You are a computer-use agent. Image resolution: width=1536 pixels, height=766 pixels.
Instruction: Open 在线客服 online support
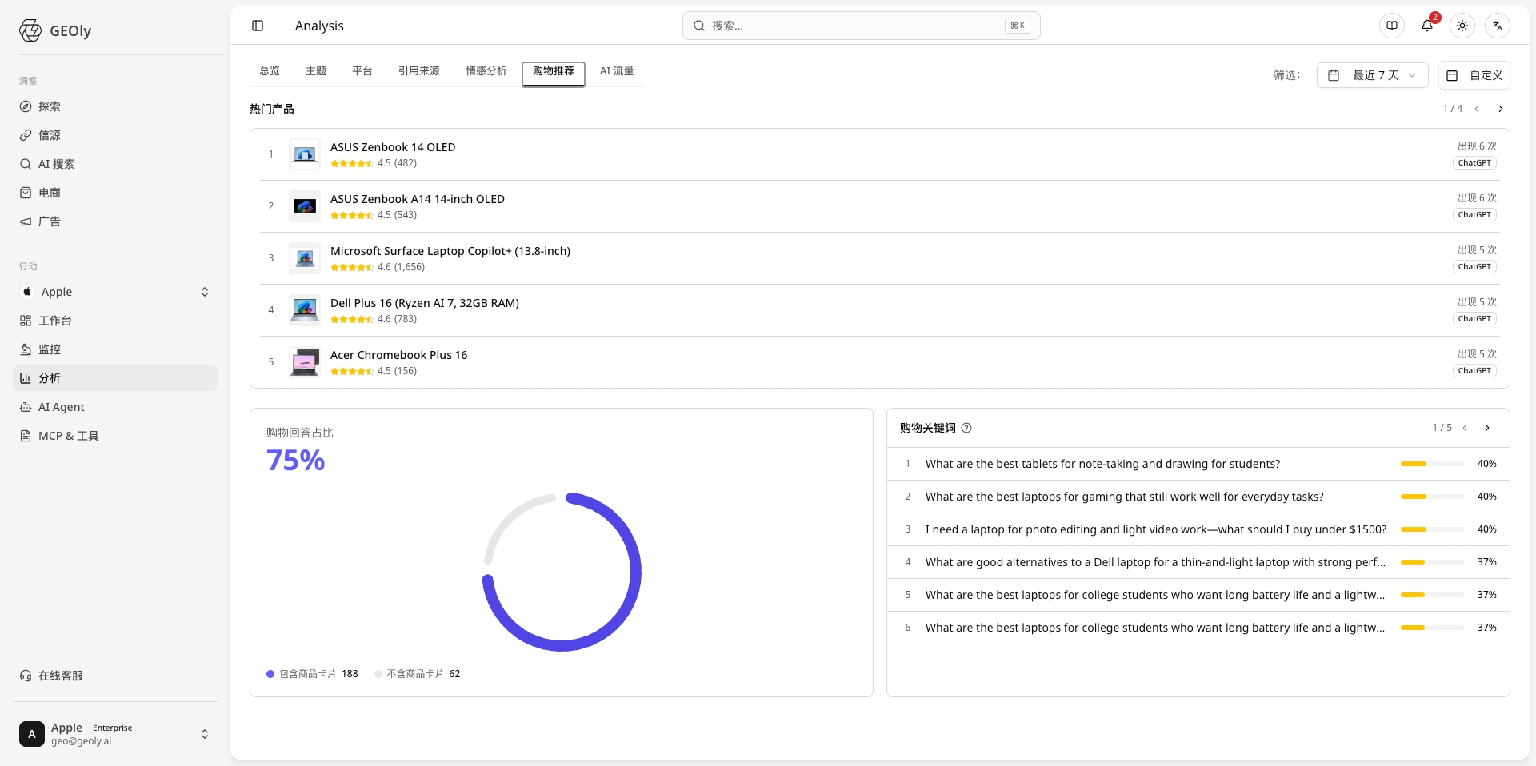(115, 676)
